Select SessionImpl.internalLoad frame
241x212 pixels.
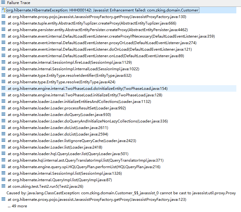coord(73,69)
